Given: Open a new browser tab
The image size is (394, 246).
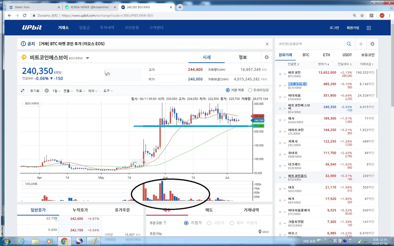Looking at the screenshot, I should 180,7.
